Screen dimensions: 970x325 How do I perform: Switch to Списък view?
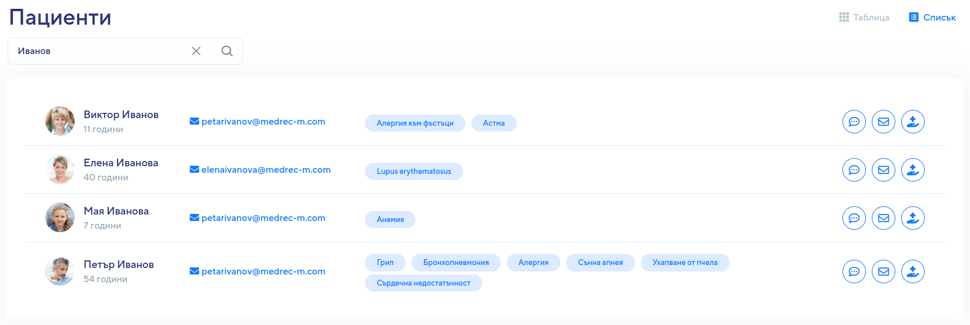coord(932,18)
